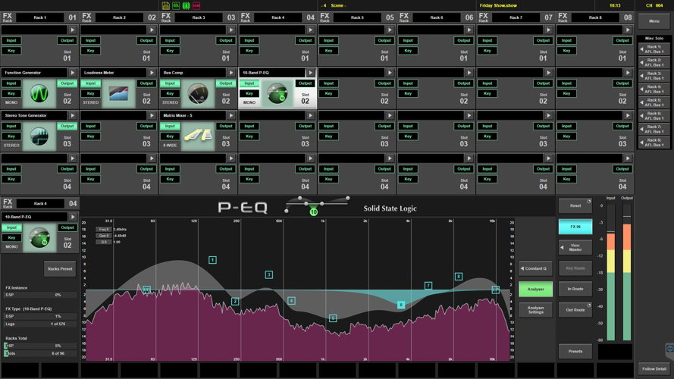674x379 pixels.
Task: Toggle Input on the Matrix Mixer slot
Action: (170, 127)
